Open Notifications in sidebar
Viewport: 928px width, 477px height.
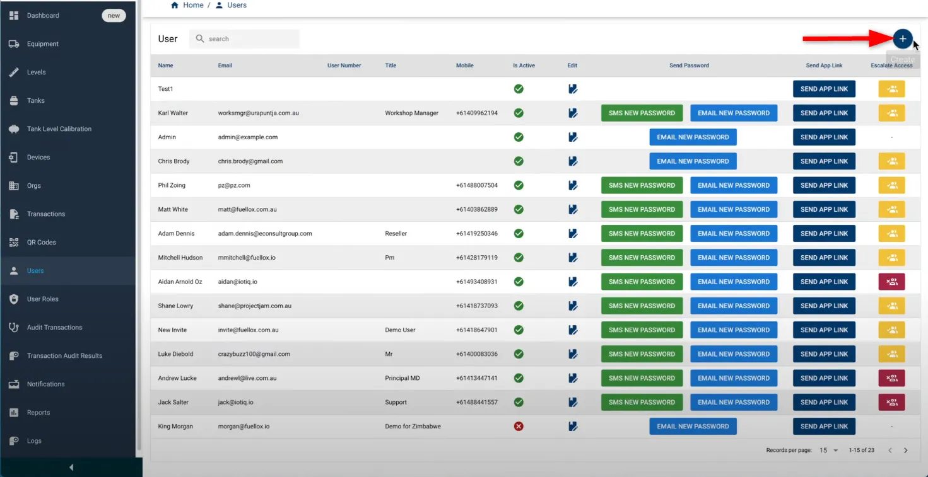tap(68, 384)
